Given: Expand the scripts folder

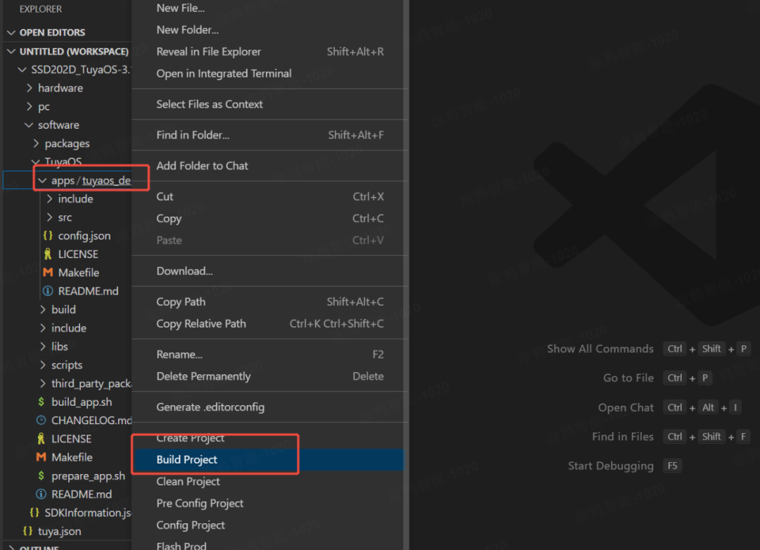Looking at the screenshot, I should coord(43,365).
